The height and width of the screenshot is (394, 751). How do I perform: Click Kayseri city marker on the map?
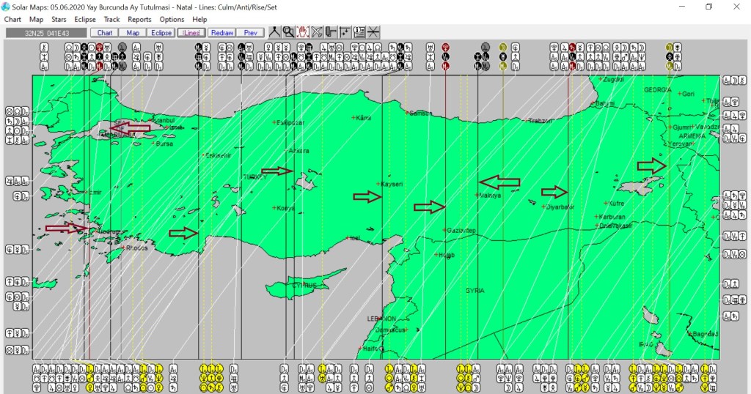[x=378, y=183]
